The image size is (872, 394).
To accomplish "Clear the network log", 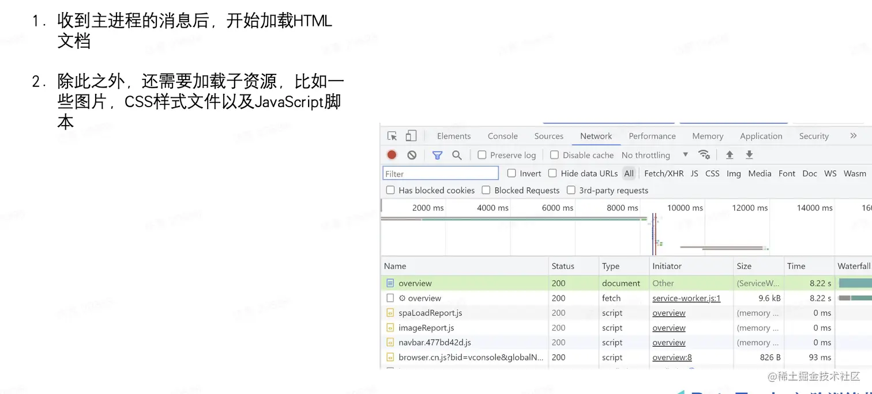I will pyautogui.click(x=412, y=155).
